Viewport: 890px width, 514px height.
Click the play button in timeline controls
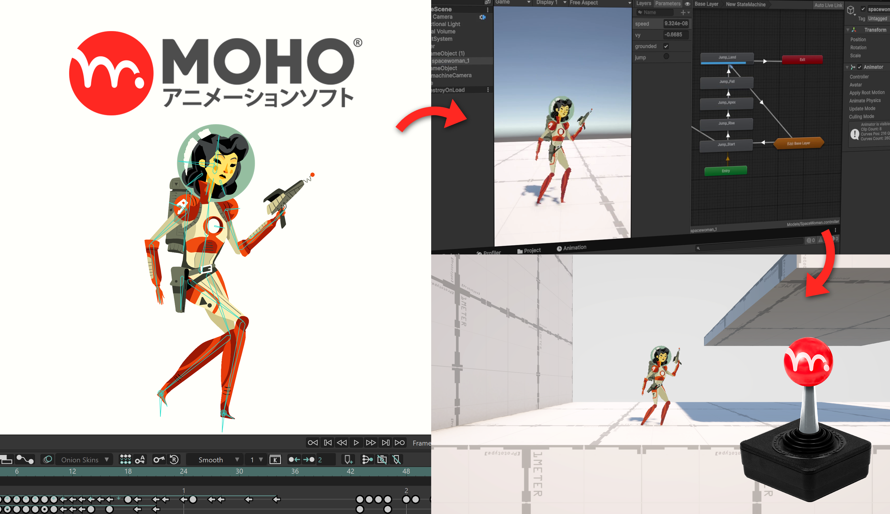[356, 442]
